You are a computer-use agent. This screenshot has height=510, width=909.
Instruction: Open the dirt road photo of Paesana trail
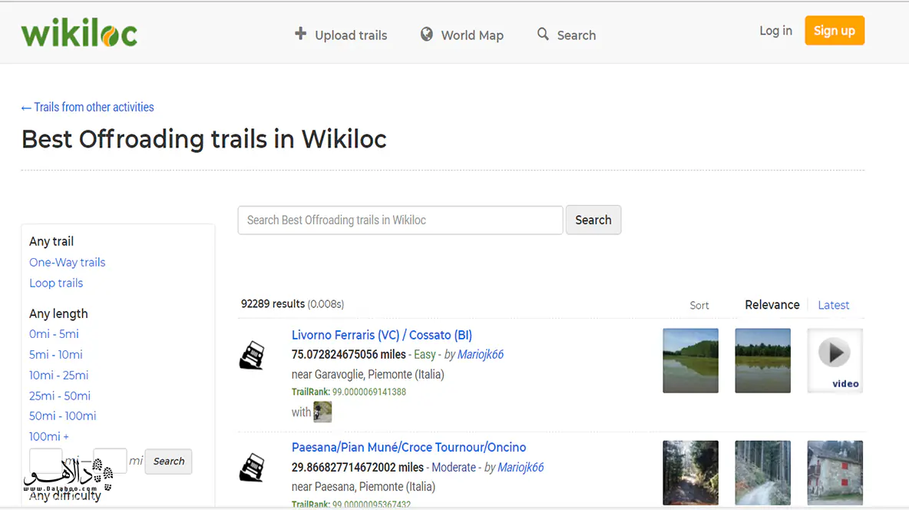coord(763,473)
